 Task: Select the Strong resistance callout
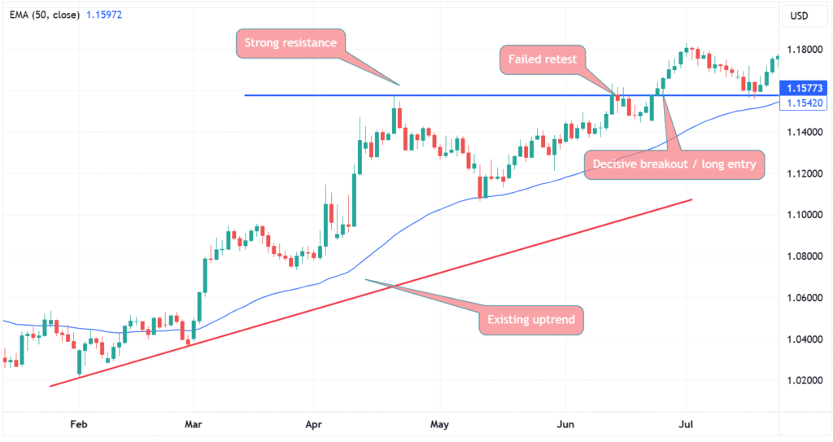(290, 43)
